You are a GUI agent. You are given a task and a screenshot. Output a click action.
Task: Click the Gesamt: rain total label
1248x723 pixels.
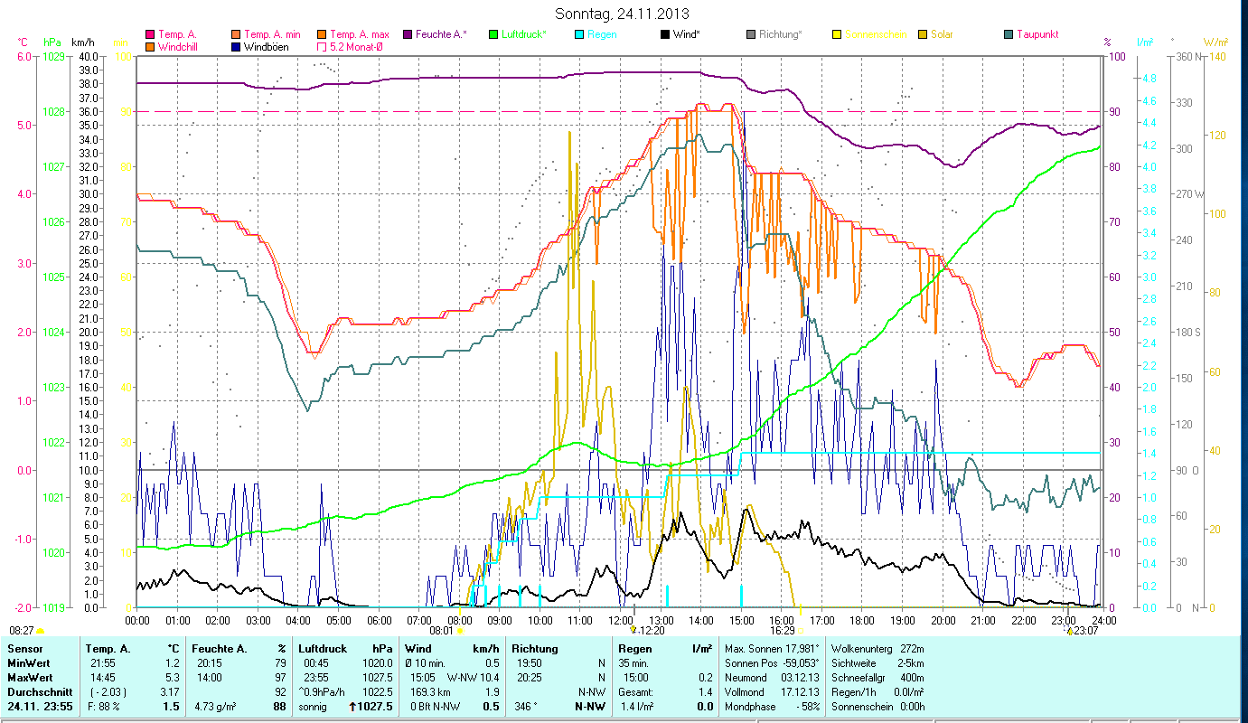(635, 692)
